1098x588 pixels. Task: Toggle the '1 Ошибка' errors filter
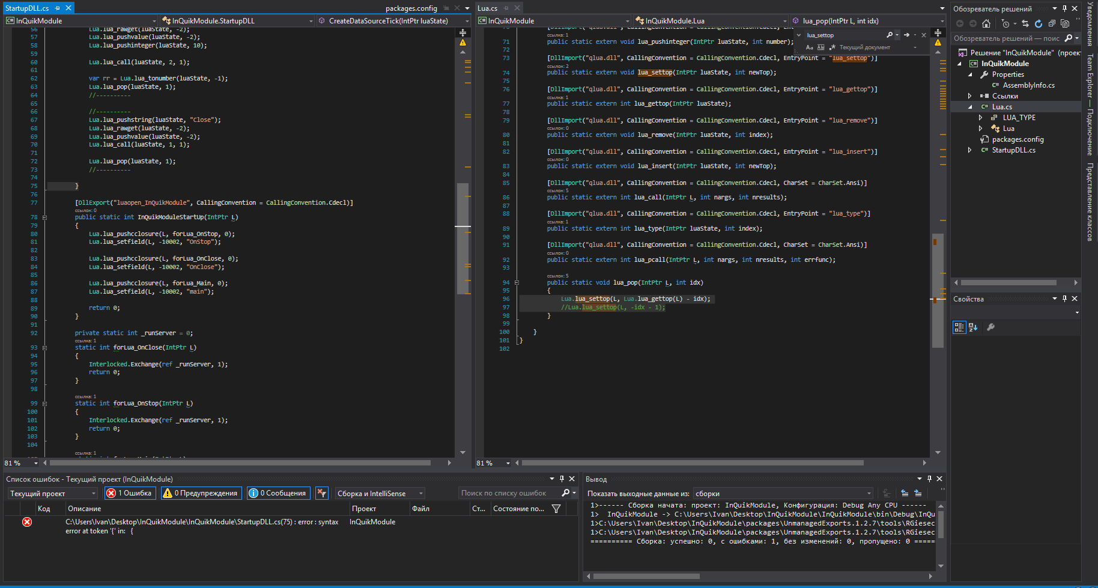tap(129, 493)
